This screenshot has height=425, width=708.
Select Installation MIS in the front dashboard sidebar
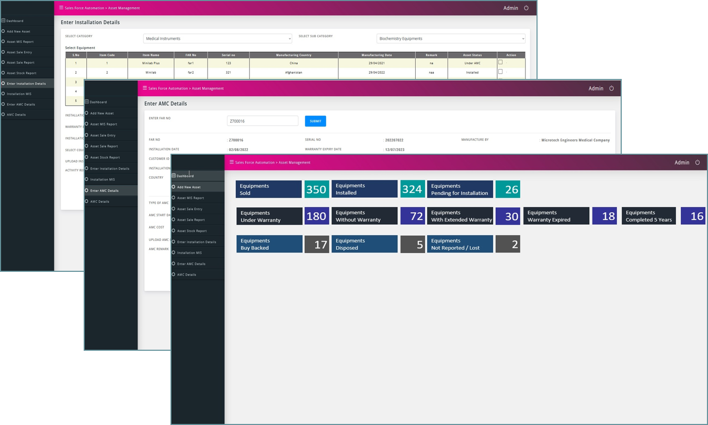click(189, 252)
